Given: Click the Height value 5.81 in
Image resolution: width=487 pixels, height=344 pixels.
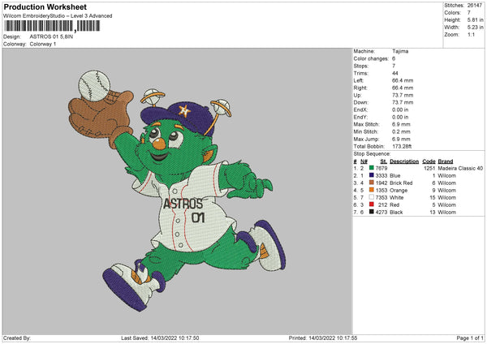Looking at the screenshot, I should click(475, 19).
